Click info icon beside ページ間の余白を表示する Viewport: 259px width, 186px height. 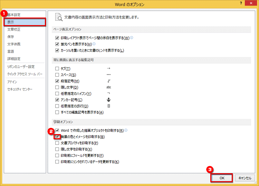coord(132,38)
